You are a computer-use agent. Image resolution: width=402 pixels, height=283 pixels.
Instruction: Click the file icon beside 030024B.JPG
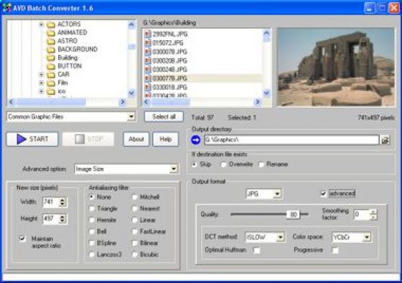click(147, 70)
